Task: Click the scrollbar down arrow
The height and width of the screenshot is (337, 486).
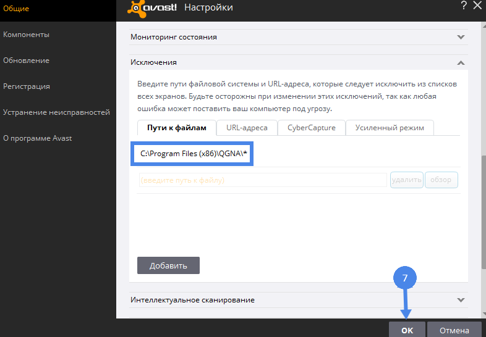Action: 484,314
